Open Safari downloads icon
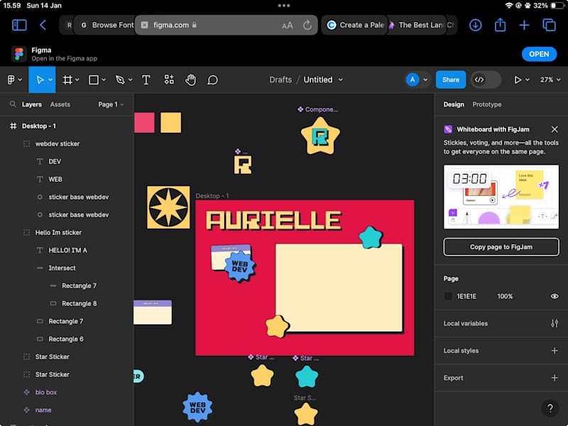The height and width of the screenshot is (426, 568). click(x=475, y=25)
